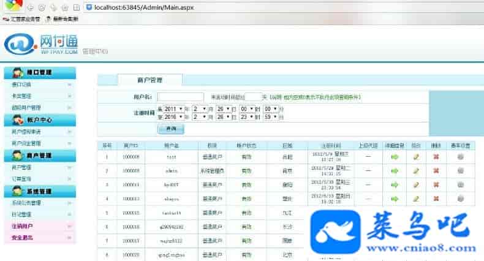Expand 帐户中心 sidebar section header
This screenshot has height=261, width=484.
coord(39,119)
